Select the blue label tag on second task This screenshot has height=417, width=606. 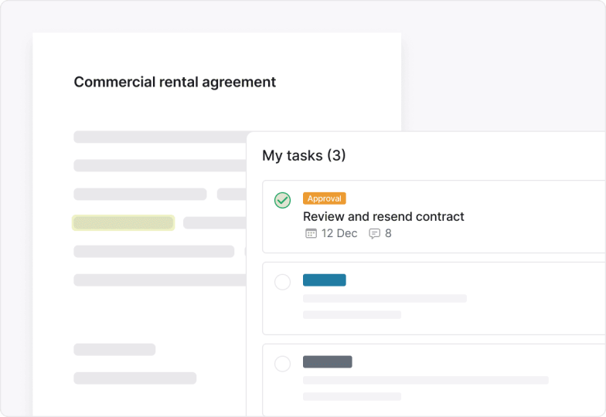pyautogui.click(x=324, y=280)
